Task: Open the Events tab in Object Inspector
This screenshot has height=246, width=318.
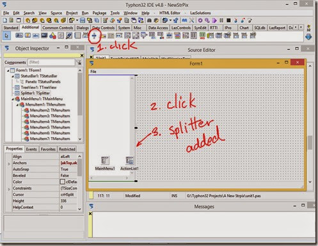Action: click(x=31, y=149)
